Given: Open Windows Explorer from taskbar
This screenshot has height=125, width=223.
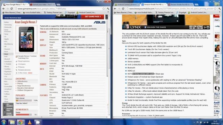Looking at the screenshot, I should 12,122.
